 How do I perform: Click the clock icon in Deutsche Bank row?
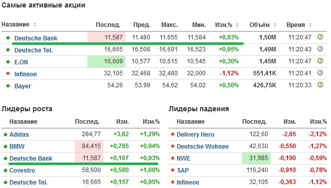(x=320, y=37)
